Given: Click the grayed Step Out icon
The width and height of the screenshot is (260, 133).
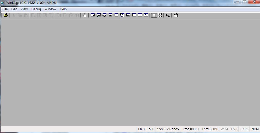Looking at the screenshot, I should click(x=71, y=15).
